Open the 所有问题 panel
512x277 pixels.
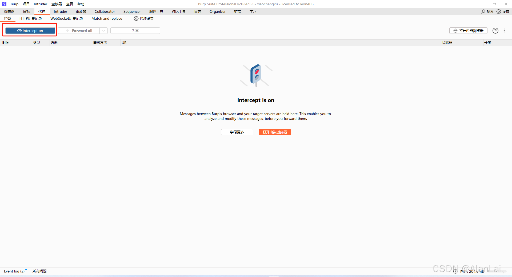(39, 271)
